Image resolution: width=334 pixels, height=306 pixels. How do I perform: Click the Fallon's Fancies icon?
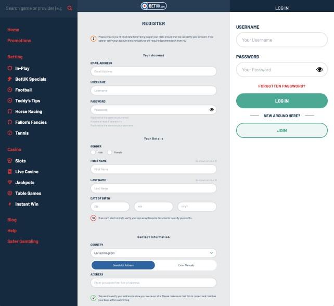tap(10, 122)
